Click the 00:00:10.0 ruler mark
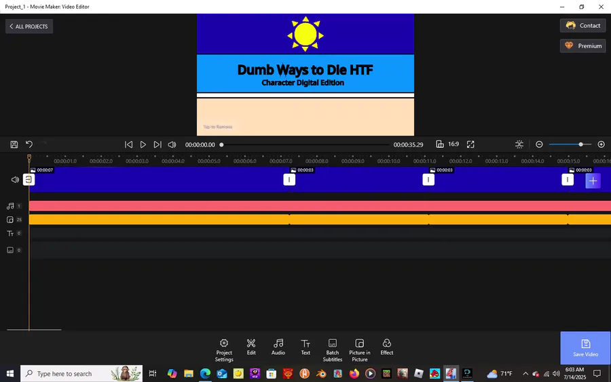The image size is (611, 382). 388,161
